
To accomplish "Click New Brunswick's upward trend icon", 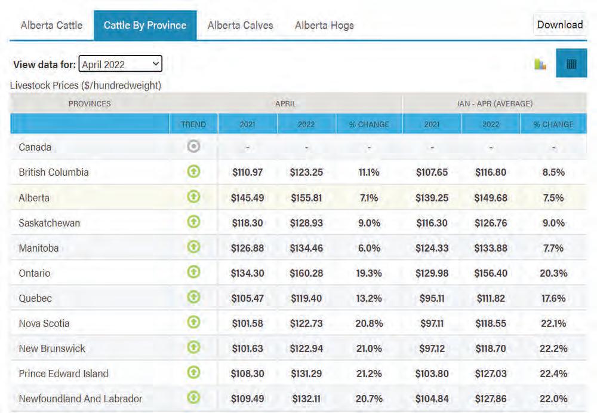I will 193,347.
